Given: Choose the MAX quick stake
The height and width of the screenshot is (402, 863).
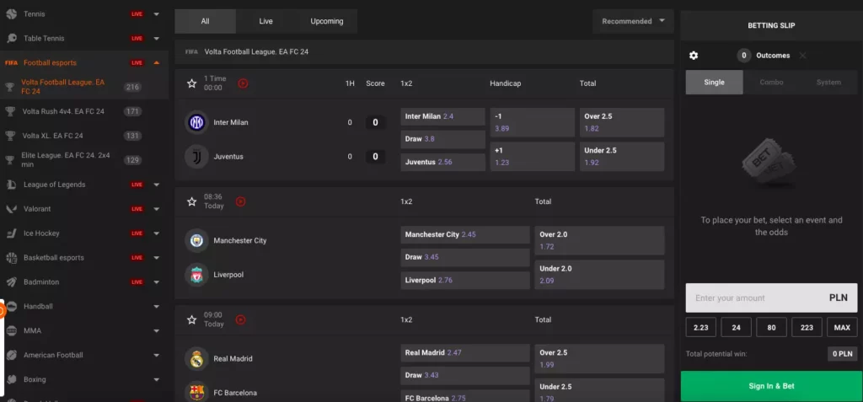Looking at the screenshot, I should 842,327.
